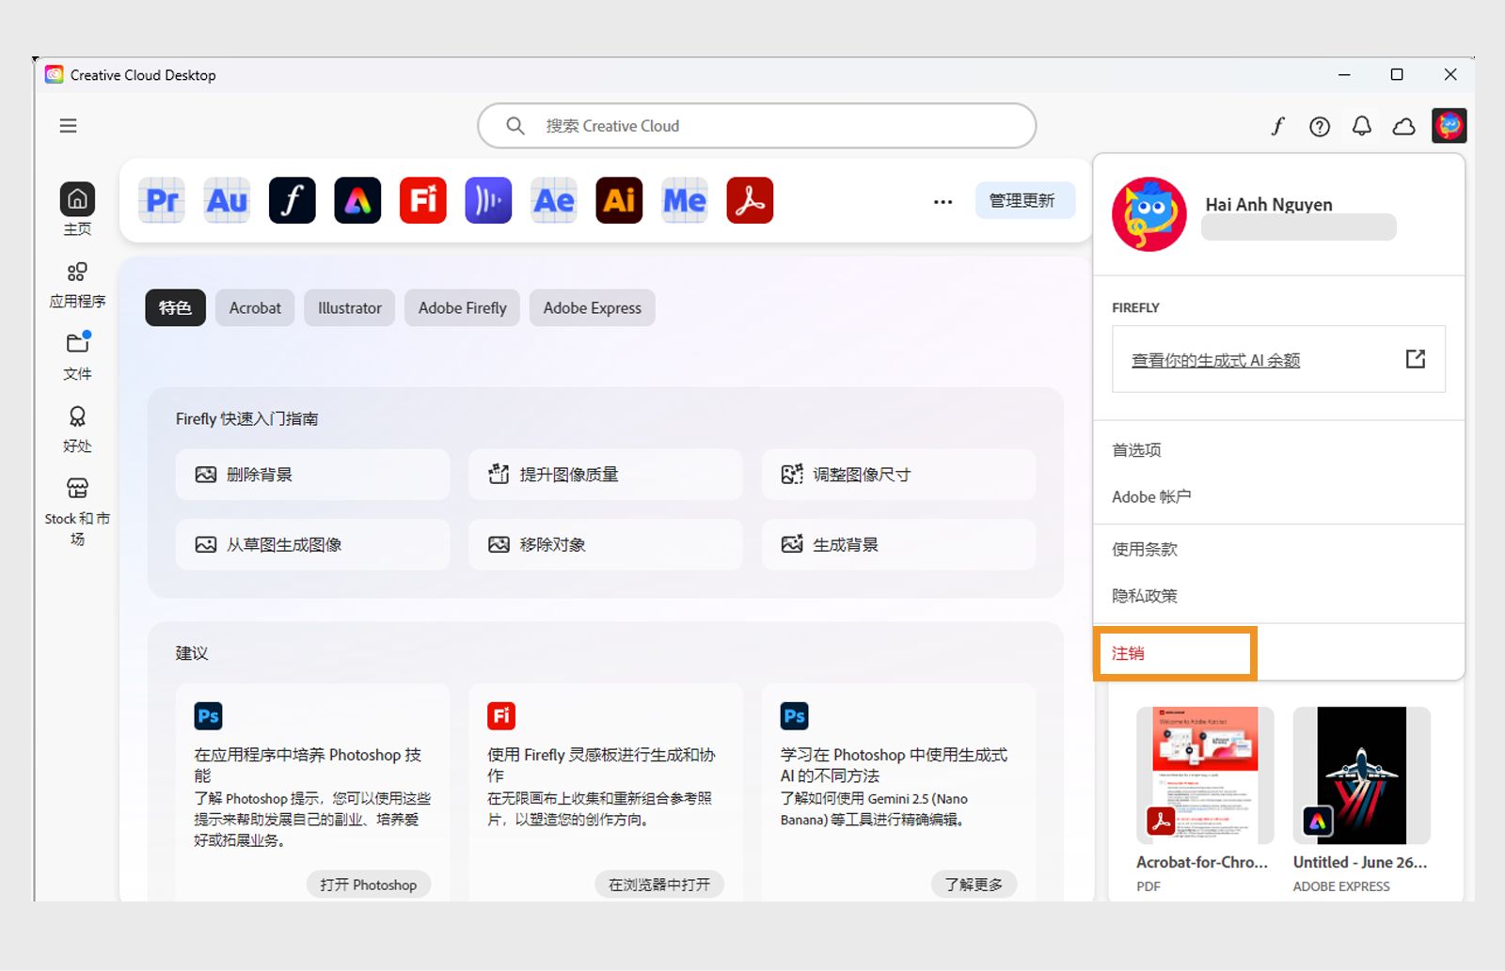Image resolution: width=1505 pixels, height=971 pixels.
Task: Open the fonts icon in the top right
Action: (x=1277, y=126)
